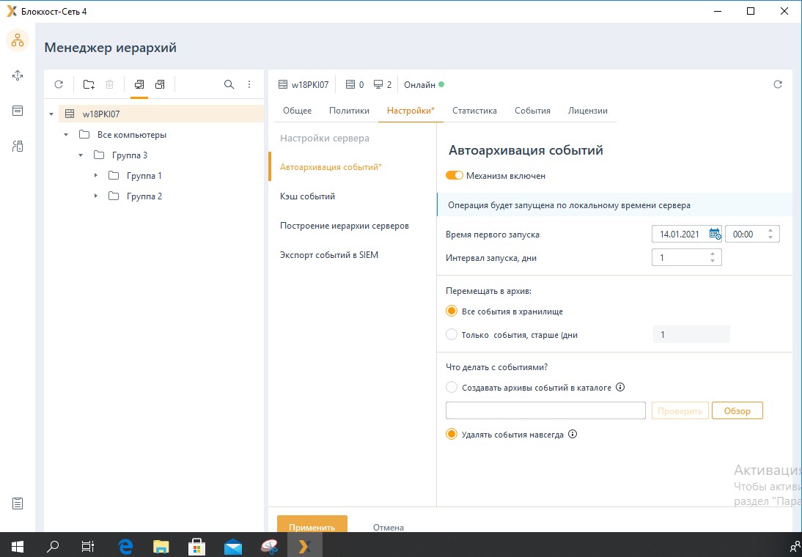The image size is (802, 557).
Task: Click the delete trash icon in tree toolbar
Action: coord(109,84)
